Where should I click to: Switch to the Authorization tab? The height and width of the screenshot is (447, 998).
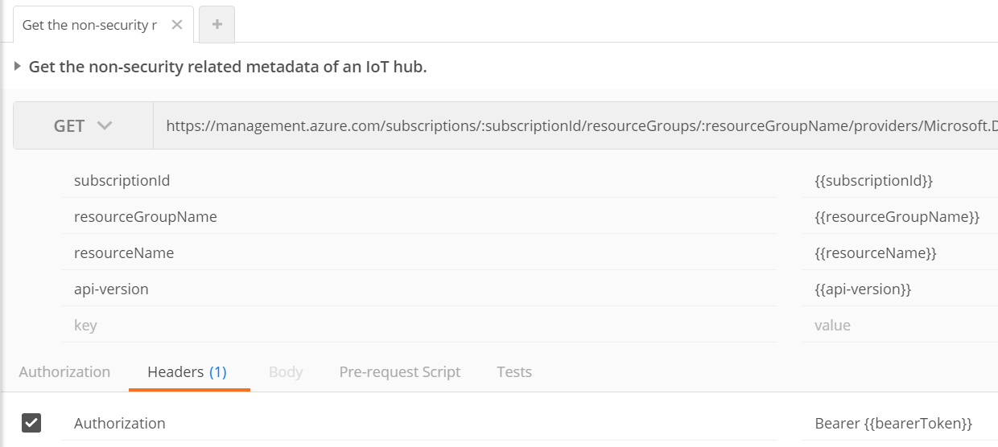(x=64, y=372)
